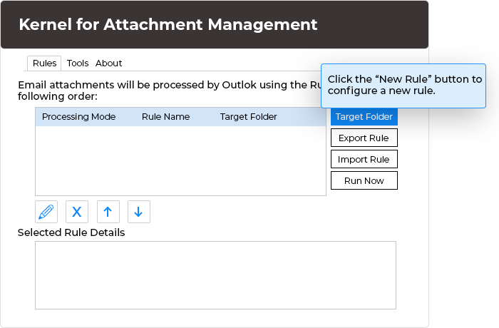This screenshot has height=328, width=499.
Task: Open the Tools tab
Action: pyautogui.click(x=78, y=63)
